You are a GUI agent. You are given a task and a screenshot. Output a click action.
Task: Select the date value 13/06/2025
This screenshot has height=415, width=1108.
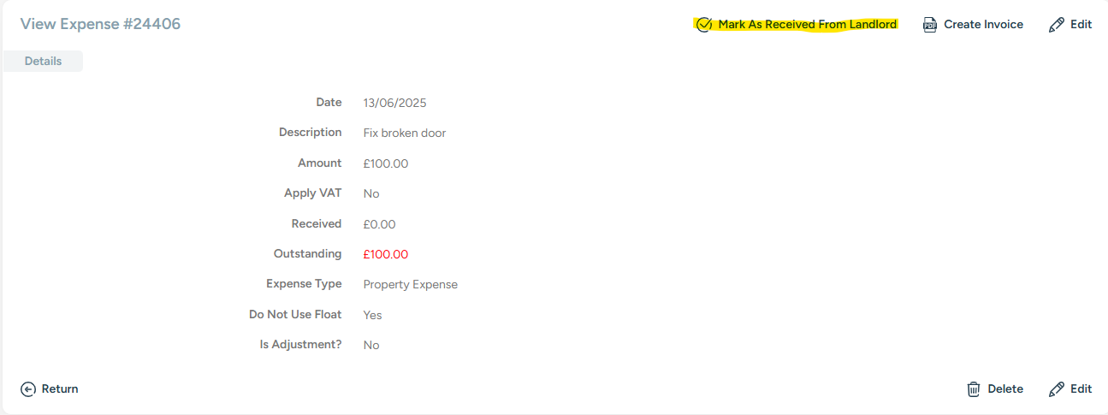[x=394, y=104]
